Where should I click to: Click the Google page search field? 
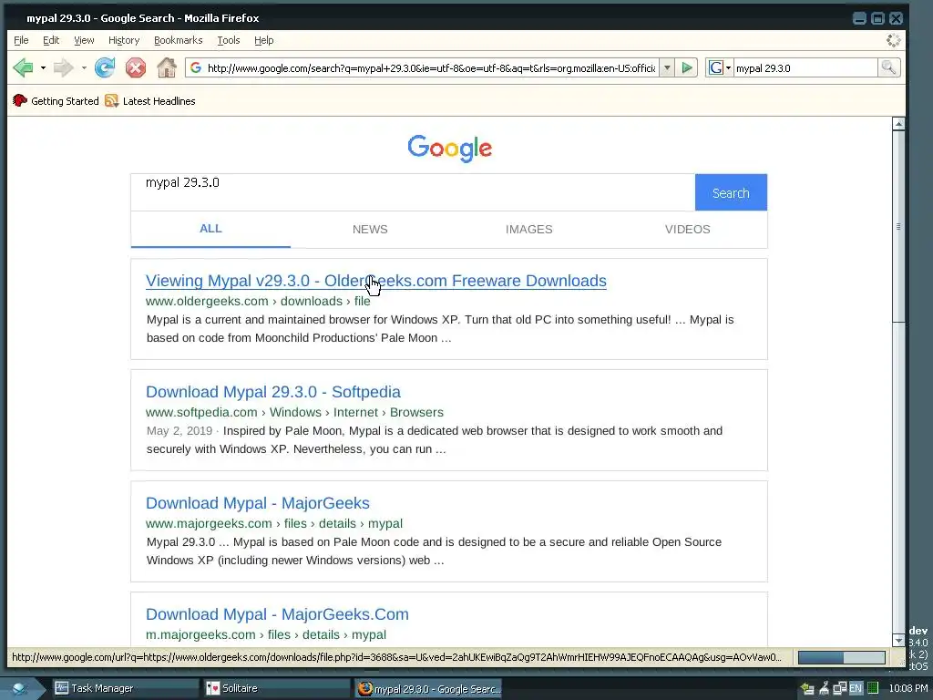pos(413,192)
